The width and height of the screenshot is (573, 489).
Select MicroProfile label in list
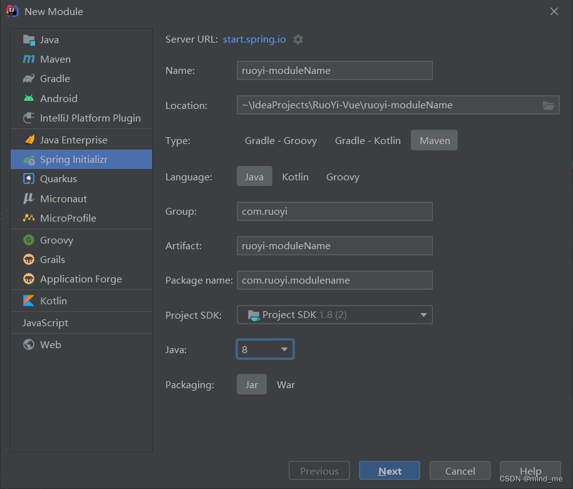coord(68,218)
